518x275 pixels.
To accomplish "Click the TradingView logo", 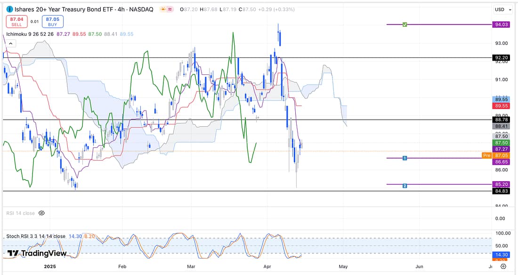I will (x=37, y=253).
